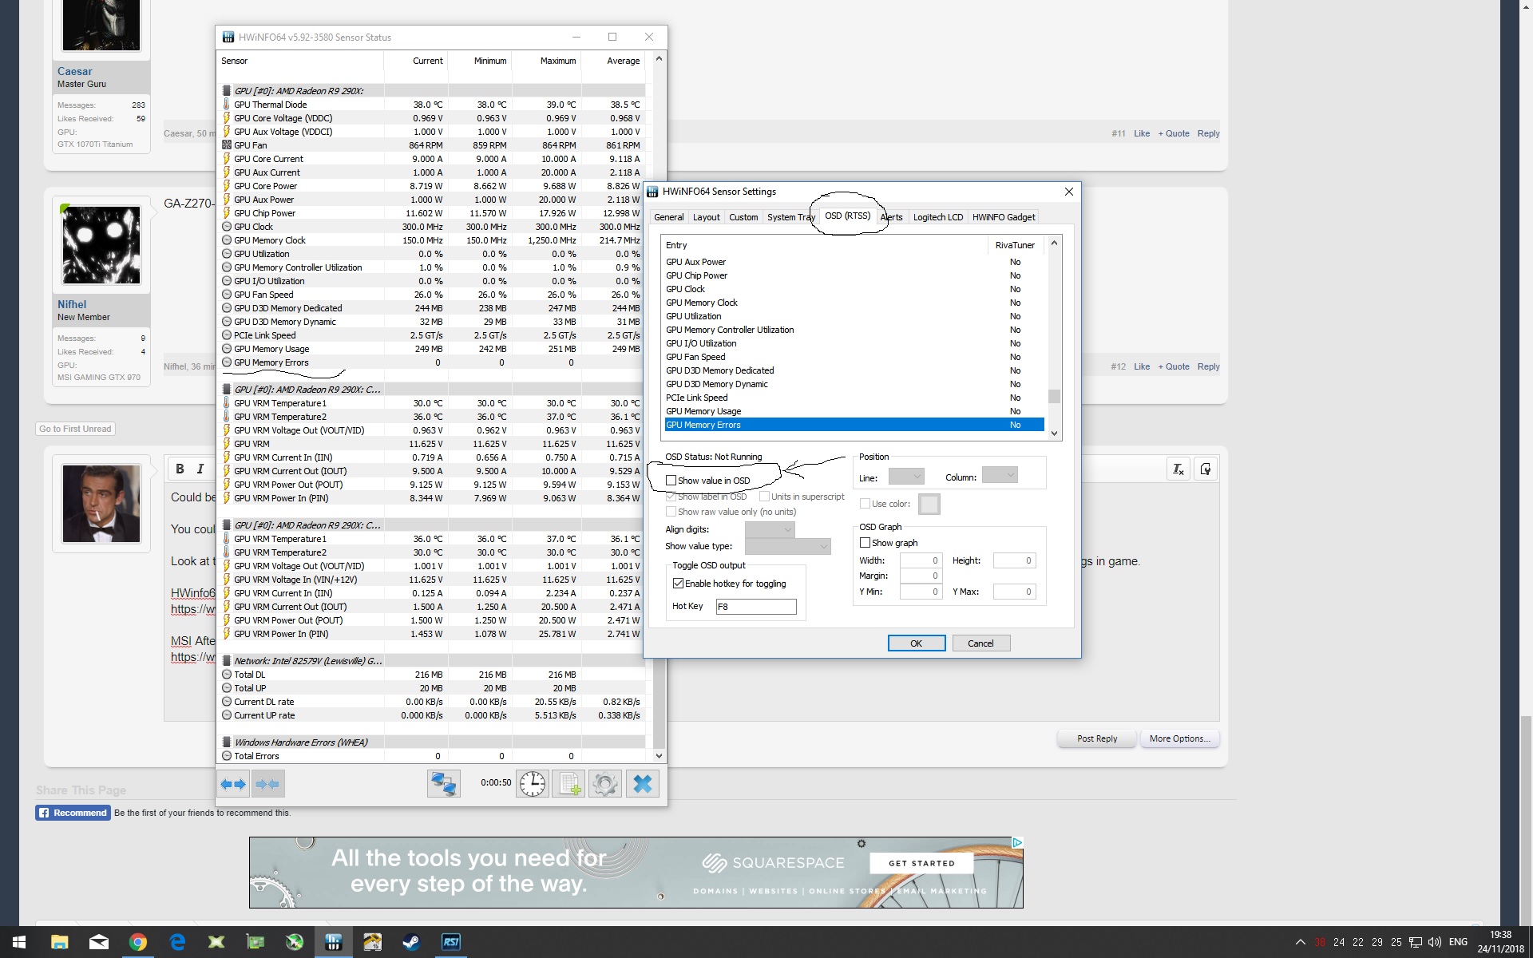Open sensor settings via gear icon

click(x=605, y=784)
